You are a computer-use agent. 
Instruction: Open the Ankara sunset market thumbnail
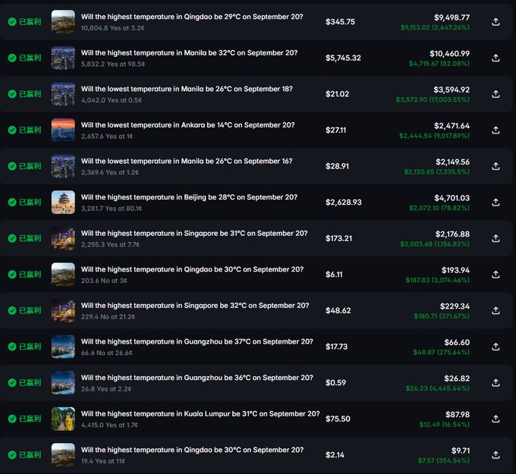coord(63,130)
